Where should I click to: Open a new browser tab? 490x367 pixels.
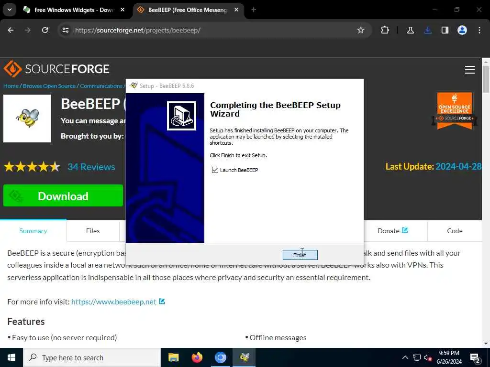254,10
